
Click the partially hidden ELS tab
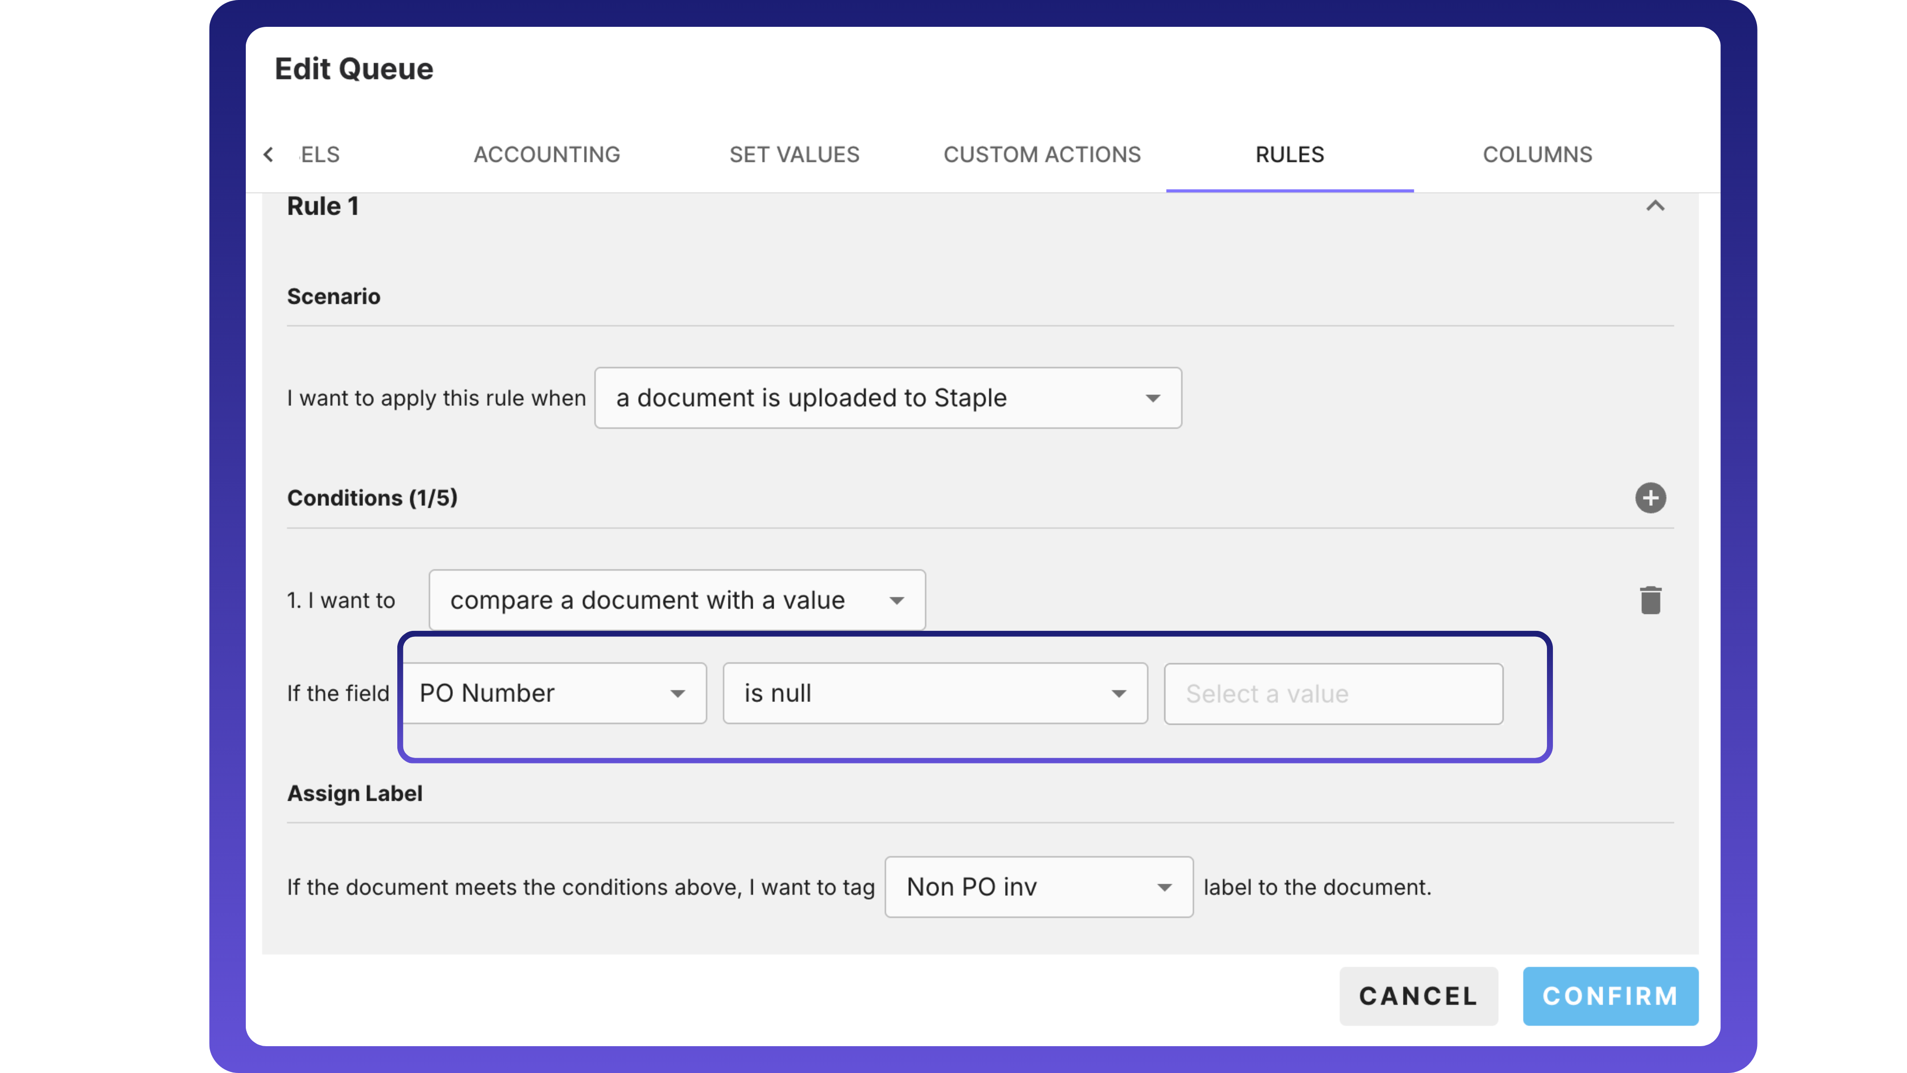320,155
